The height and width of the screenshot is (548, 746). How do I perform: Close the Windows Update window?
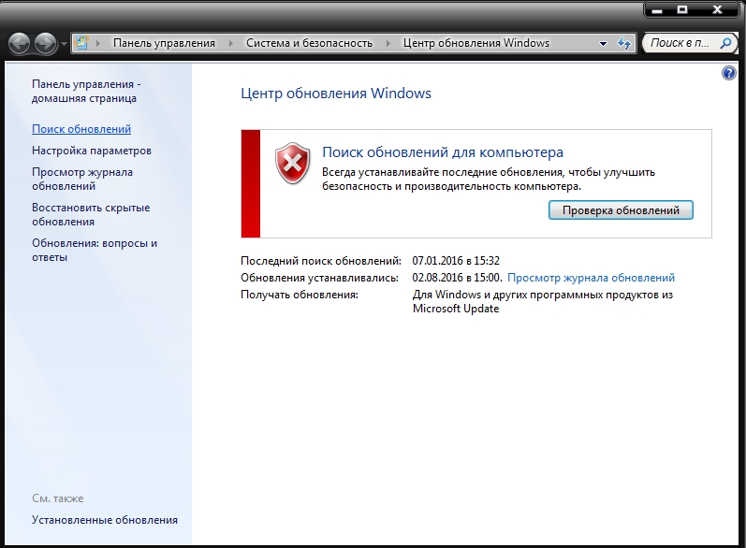coord(718,10)
